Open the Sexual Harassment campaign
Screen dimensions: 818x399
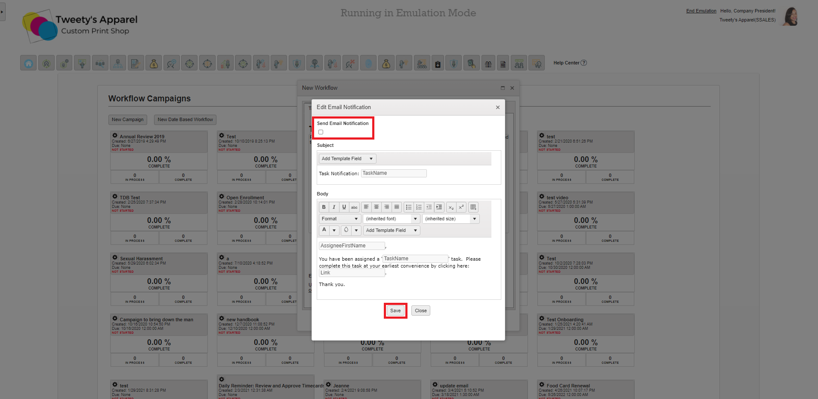coord(141,259)
